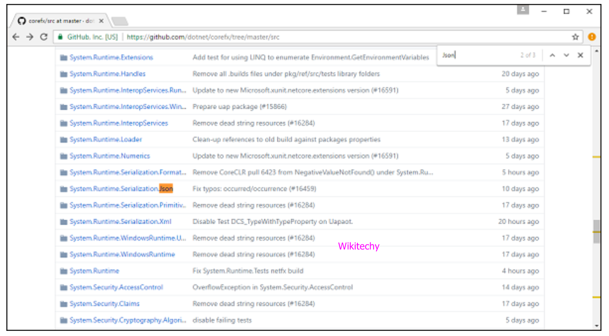
Task: Click folder icon beside System.Runtime.Numerics
Action: [63, 156]
